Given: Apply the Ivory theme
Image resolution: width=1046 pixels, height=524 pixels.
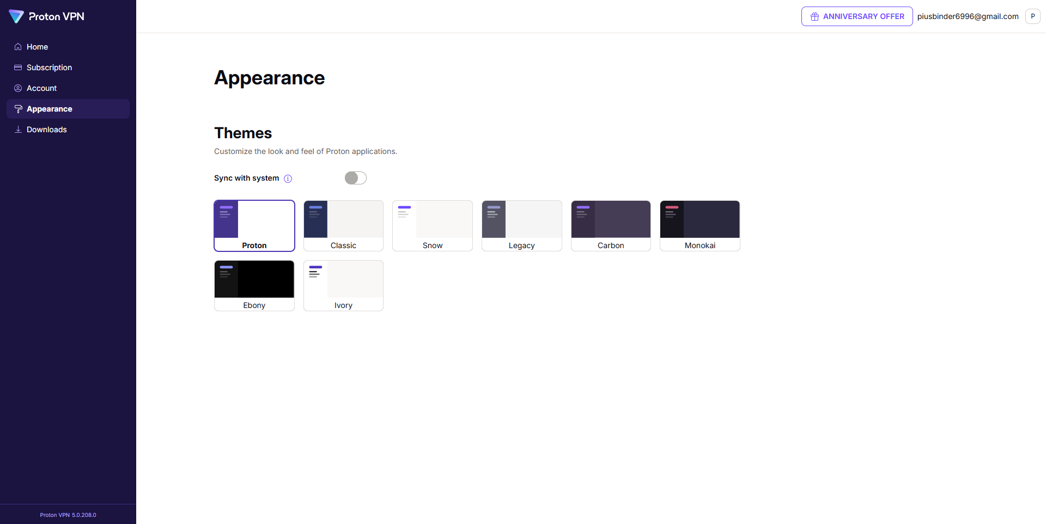Looking at the screenshot, I should pos(343,286).
